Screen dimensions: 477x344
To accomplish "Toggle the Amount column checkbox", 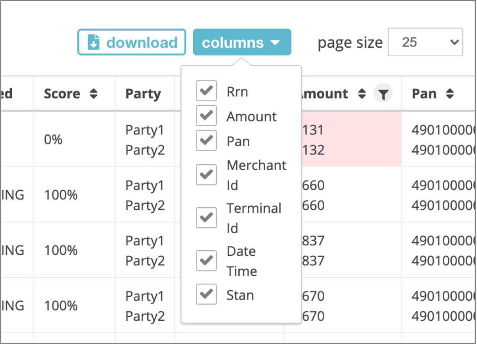I will click(206, 115).
